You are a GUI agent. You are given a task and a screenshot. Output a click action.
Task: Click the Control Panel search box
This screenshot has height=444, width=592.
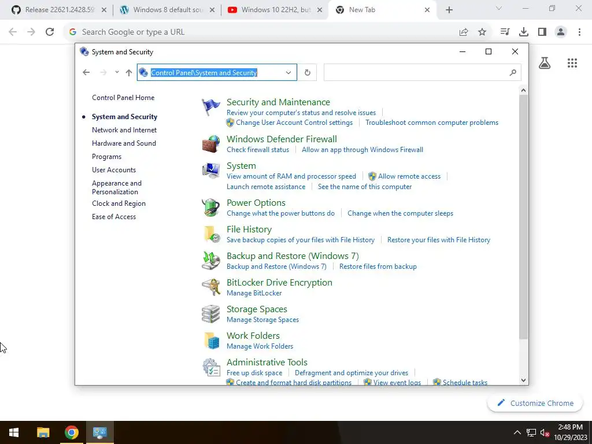[x=422, y=72]
